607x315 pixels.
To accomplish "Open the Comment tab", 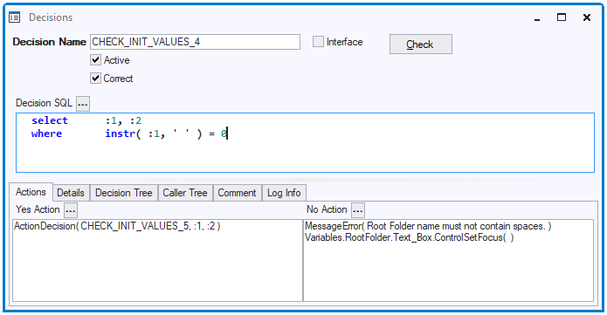I will click(237, 193).
